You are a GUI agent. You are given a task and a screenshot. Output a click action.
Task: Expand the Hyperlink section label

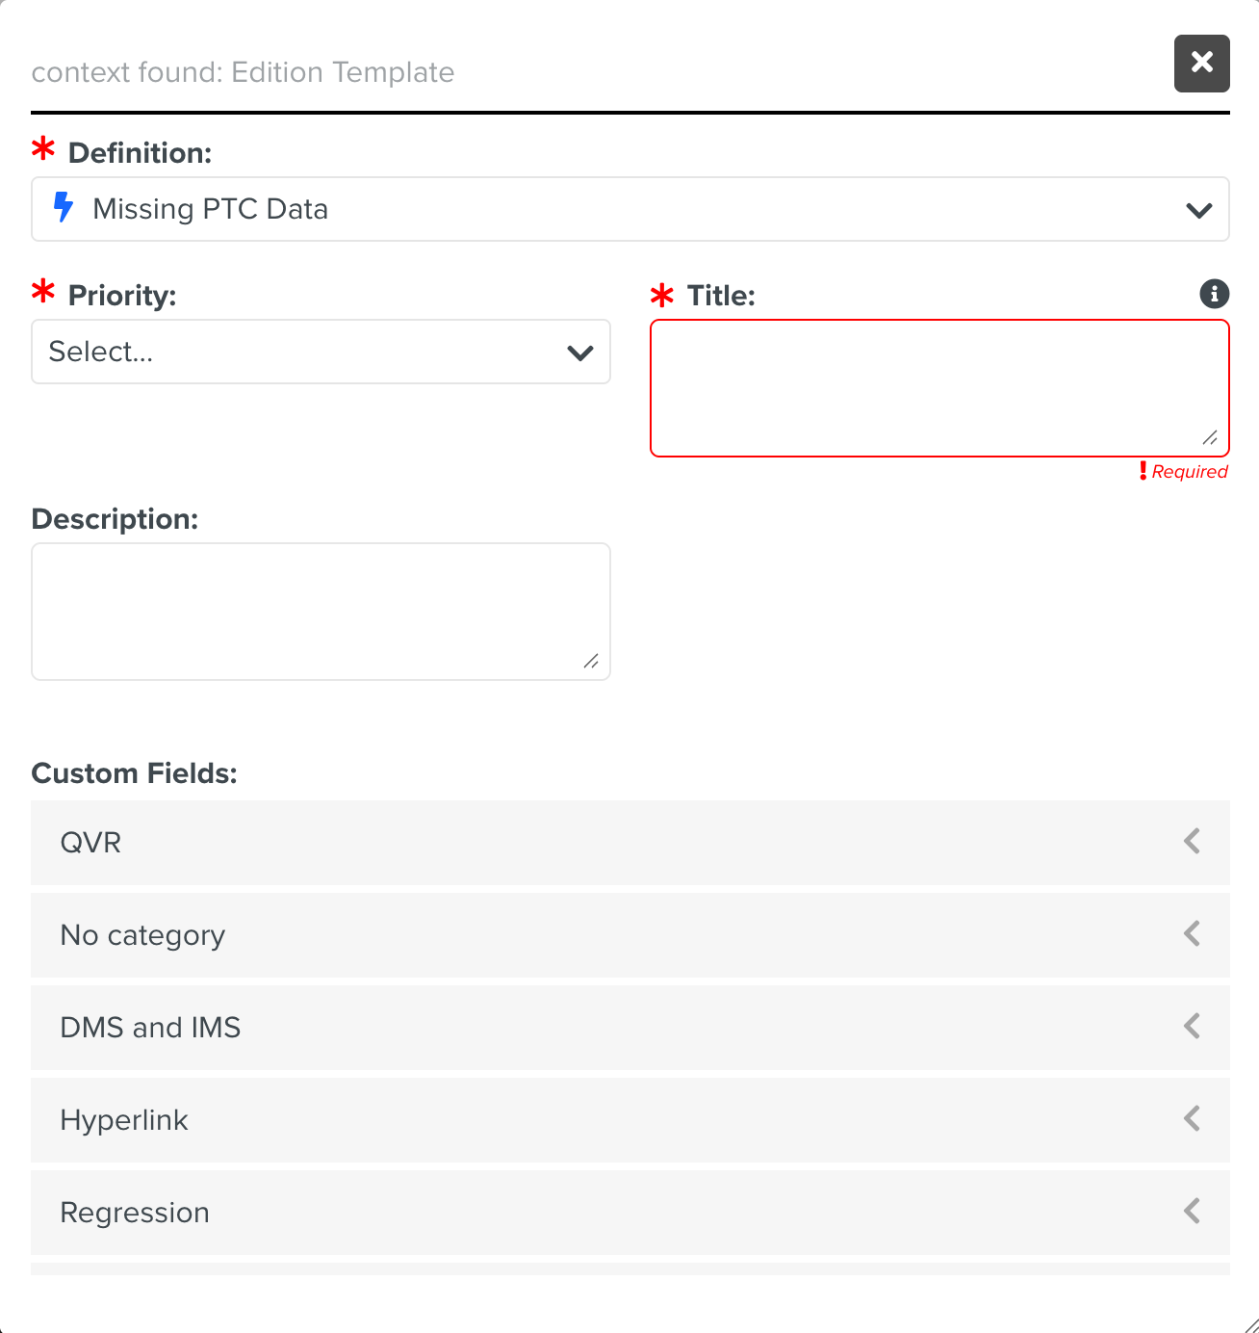tap(124, 1120)
